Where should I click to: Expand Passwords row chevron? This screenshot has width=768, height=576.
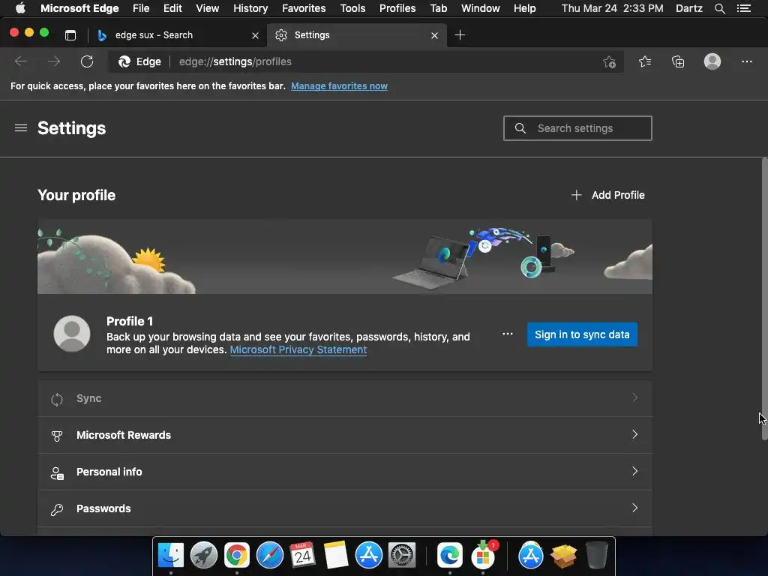(x=634, y=508)
